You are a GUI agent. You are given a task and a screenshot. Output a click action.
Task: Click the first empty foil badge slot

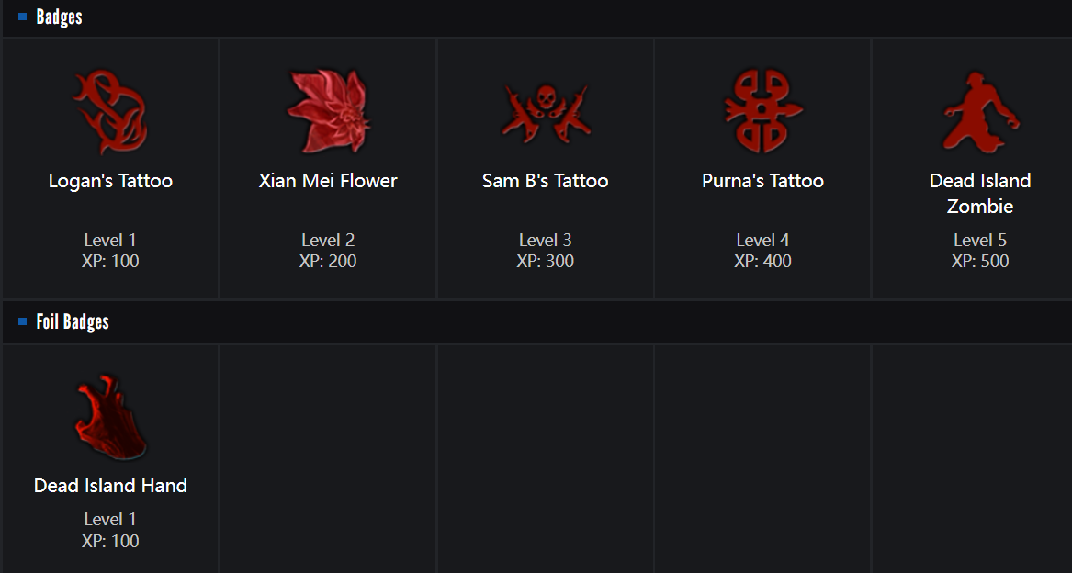[x=328, y=457]
